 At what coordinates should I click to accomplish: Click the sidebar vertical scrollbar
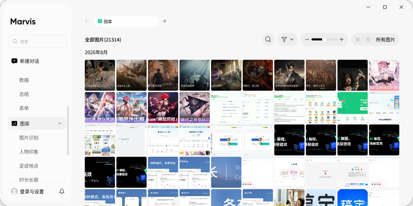68,130
